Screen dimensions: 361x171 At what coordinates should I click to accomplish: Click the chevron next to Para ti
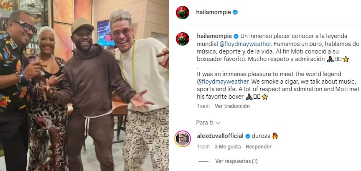pyautogui.click(x=218, y=123)
